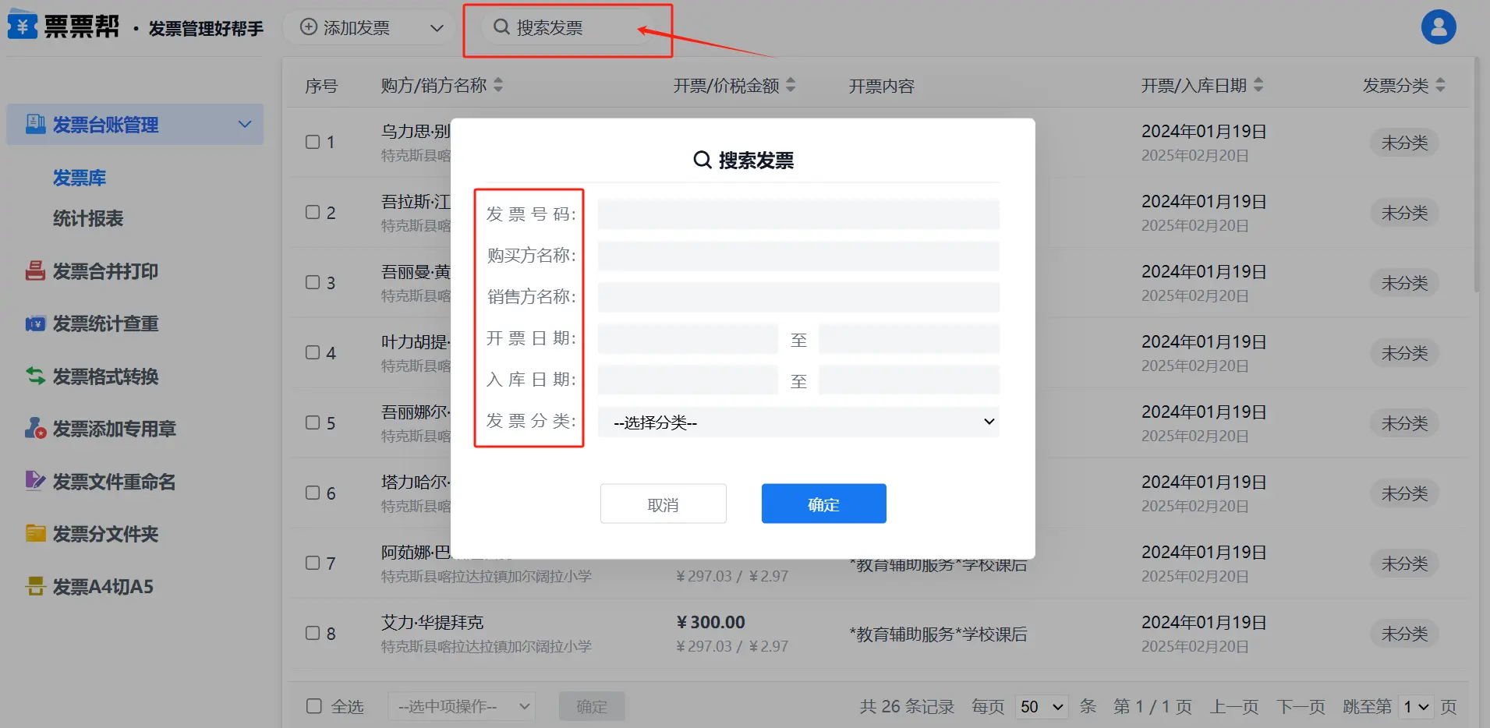1490x728 pixels.
Task: Change the 每页 50 records dropdown
Action: pyautogui.click(x=1041, y=706)
